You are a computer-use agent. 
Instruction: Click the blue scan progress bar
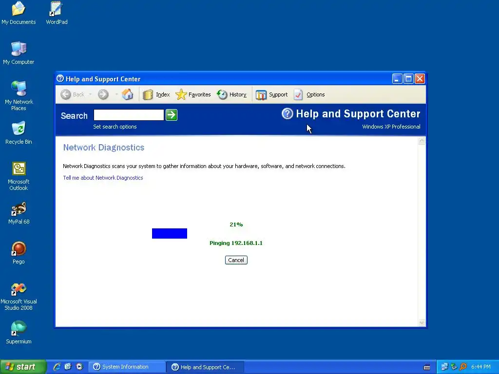pos(170,233)
